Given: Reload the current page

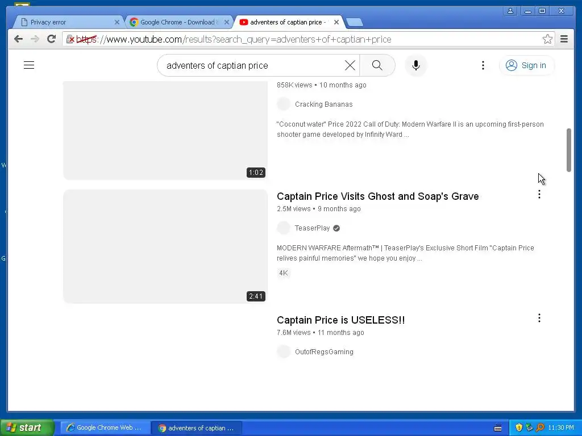Looking at the screenshot, I should click(x=51, y=39).
